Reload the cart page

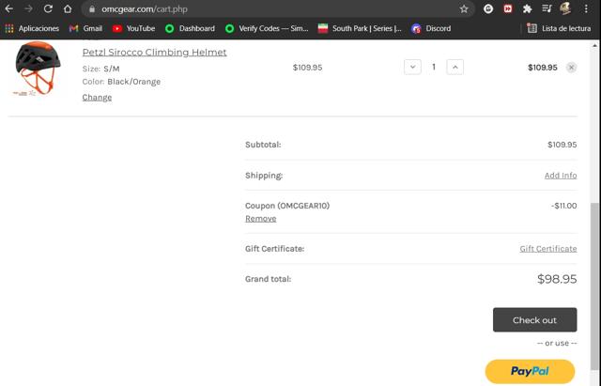point(48,8)
